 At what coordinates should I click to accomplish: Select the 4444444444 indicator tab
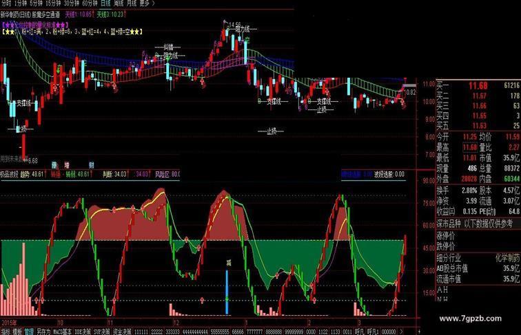195,332
